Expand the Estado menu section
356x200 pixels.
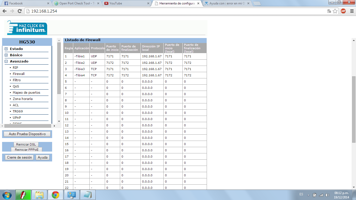pos(6,49)
